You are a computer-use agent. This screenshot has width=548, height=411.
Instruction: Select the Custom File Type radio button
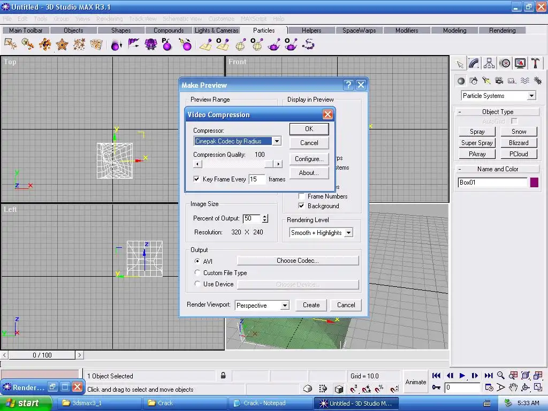tap(197, 272)
